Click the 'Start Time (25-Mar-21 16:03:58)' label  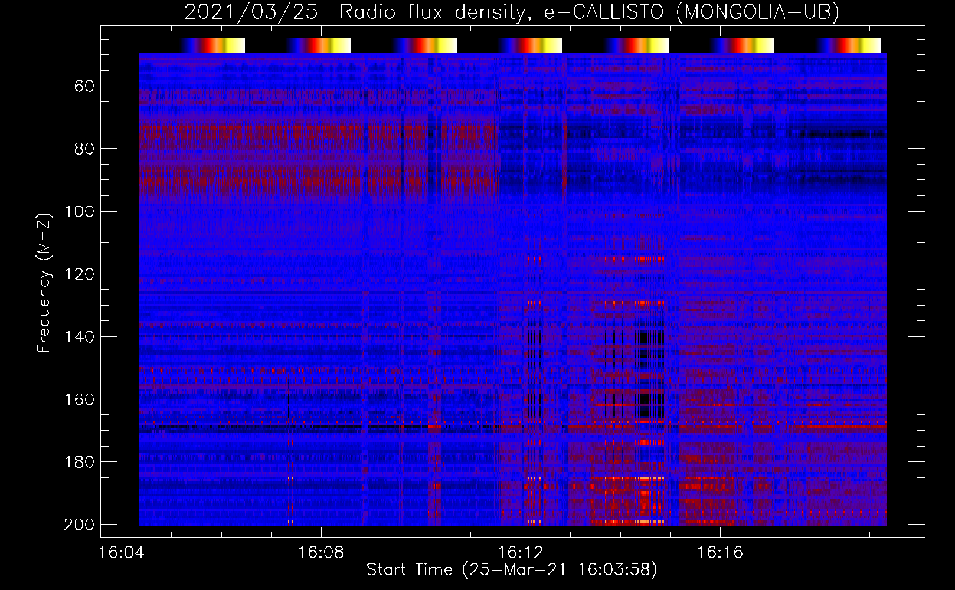tap(512, 570)
